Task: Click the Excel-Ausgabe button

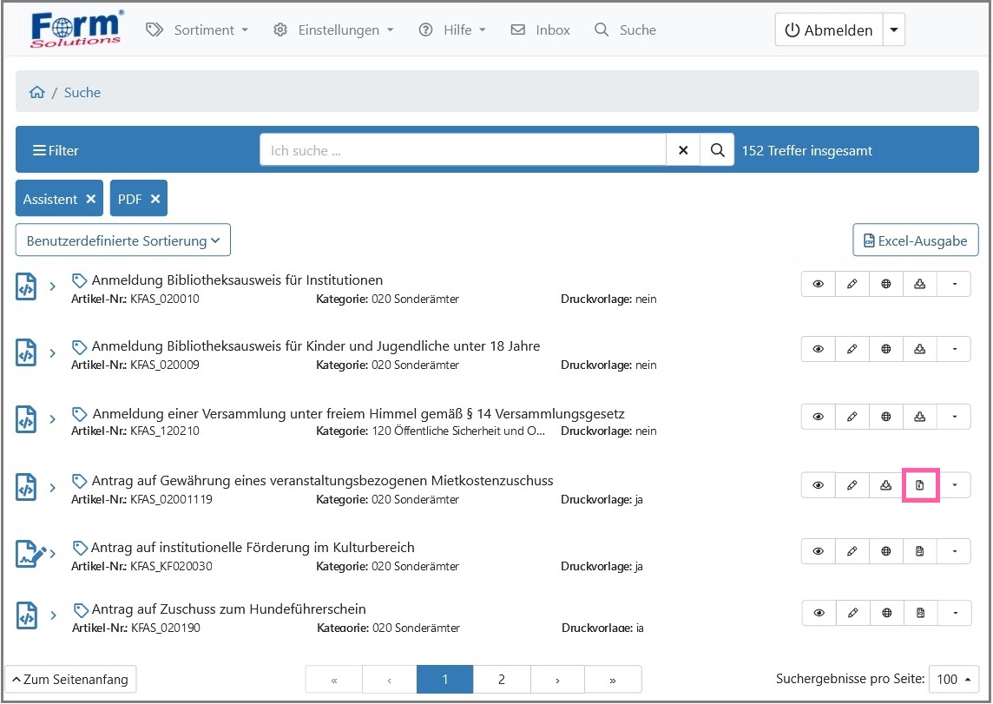Action: coord(915,240)
